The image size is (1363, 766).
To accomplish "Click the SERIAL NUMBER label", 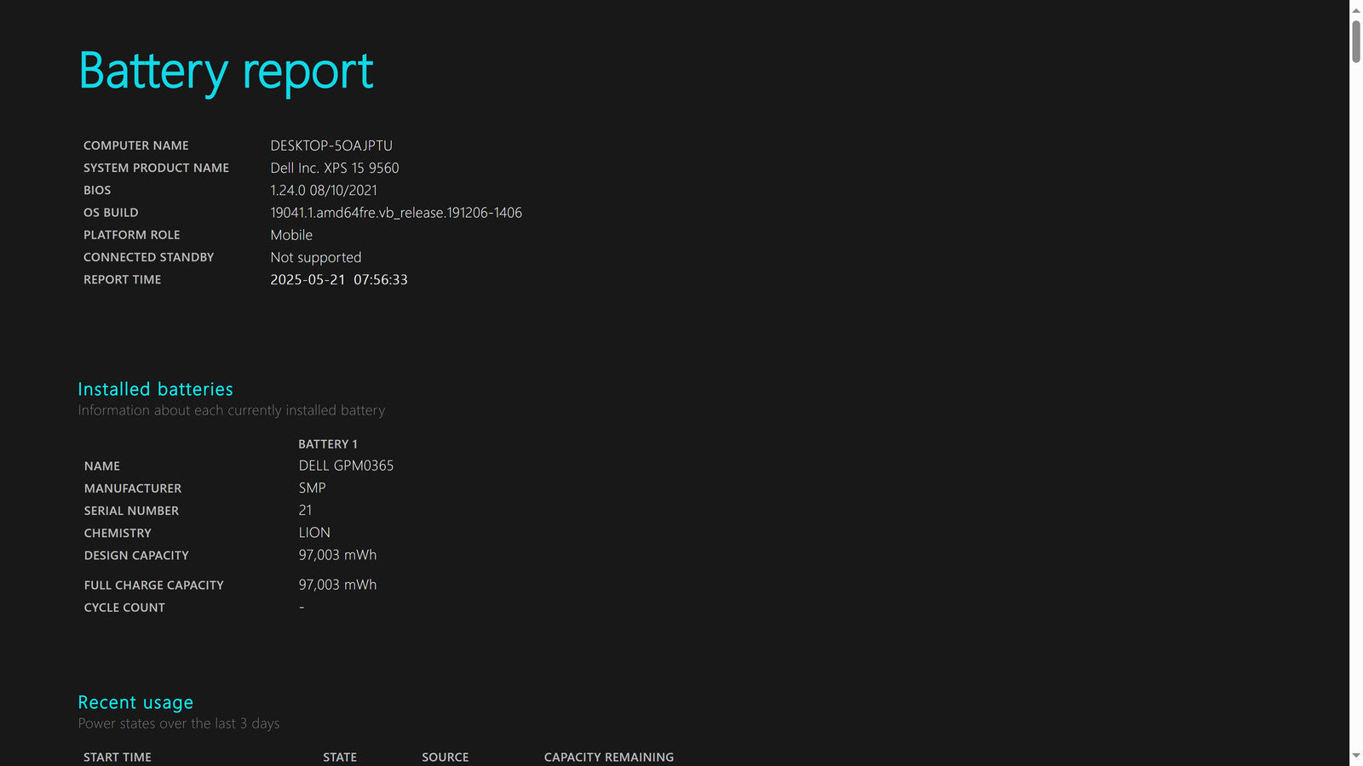I will 131,511.
